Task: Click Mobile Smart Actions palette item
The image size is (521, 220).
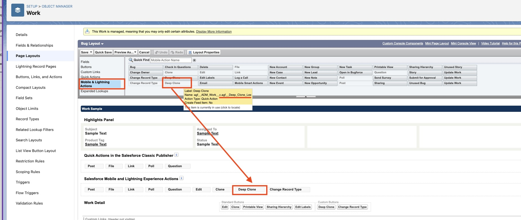Action: point(250,83)
